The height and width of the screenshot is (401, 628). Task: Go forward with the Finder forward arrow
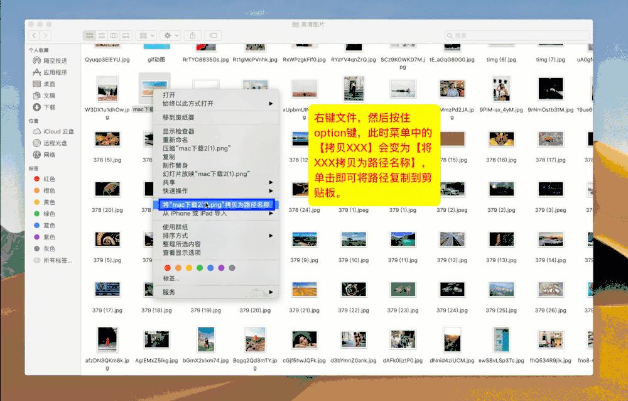click(x=45, y=35)
